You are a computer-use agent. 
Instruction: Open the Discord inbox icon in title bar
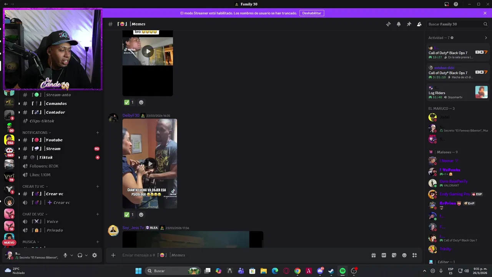tap(447, 4)
